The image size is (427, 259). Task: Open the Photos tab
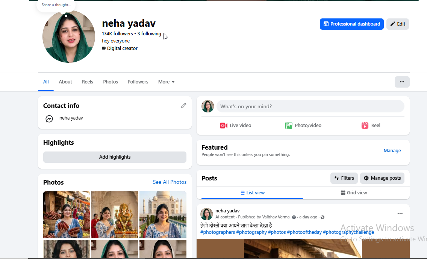pyautogui.click(x=110, y=82)
